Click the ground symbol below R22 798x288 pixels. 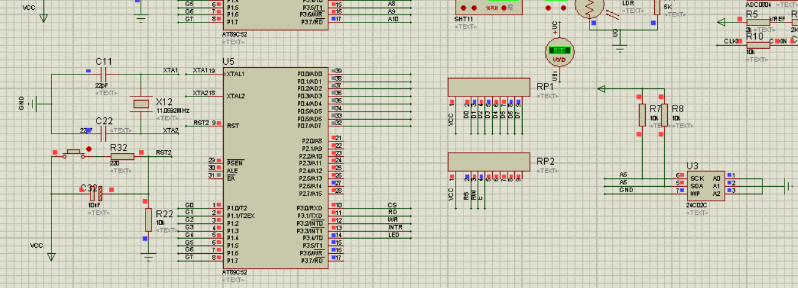[148, 258]
